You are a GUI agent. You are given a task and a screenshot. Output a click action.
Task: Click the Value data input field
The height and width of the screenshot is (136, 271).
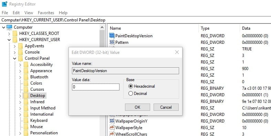coord(96,87)
